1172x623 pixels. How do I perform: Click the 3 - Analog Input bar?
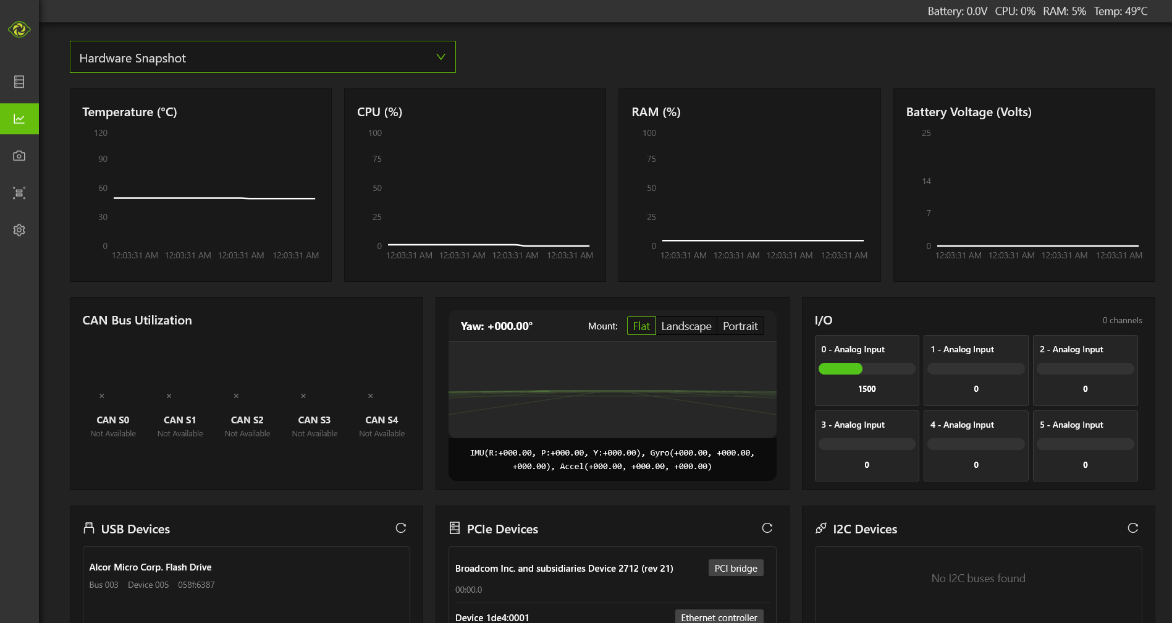[x=867, y=444]
